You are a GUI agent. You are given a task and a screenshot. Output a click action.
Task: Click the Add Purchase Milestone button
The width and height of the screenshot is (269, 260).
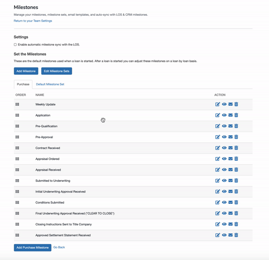click(33, 247)
